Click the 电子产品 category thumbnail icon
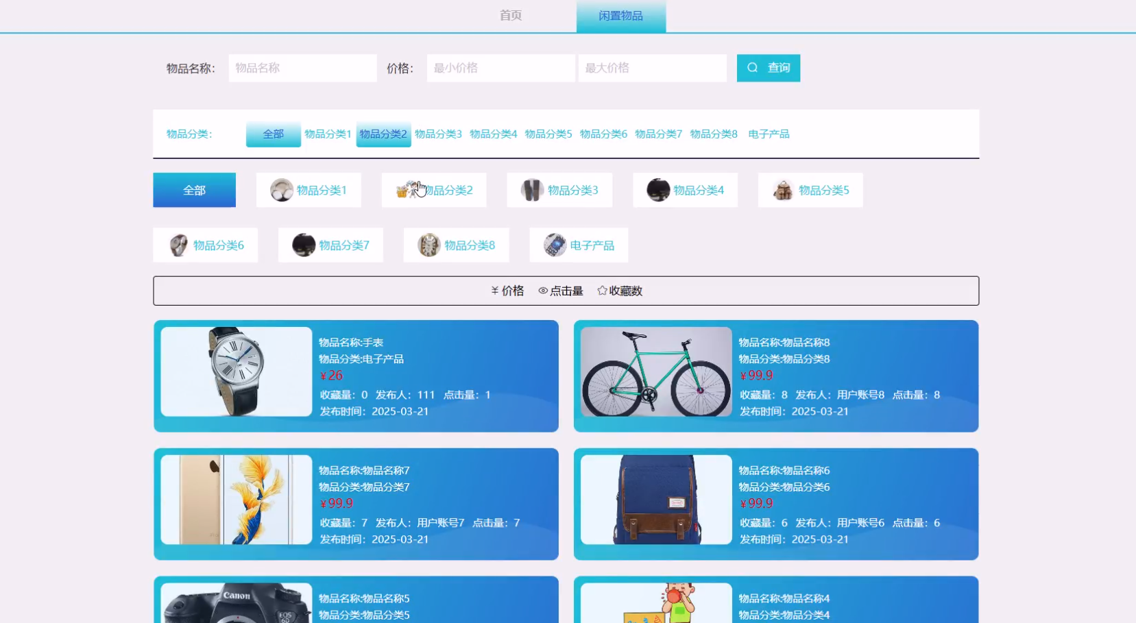1136x623 pixels. (x=555, y=245)
